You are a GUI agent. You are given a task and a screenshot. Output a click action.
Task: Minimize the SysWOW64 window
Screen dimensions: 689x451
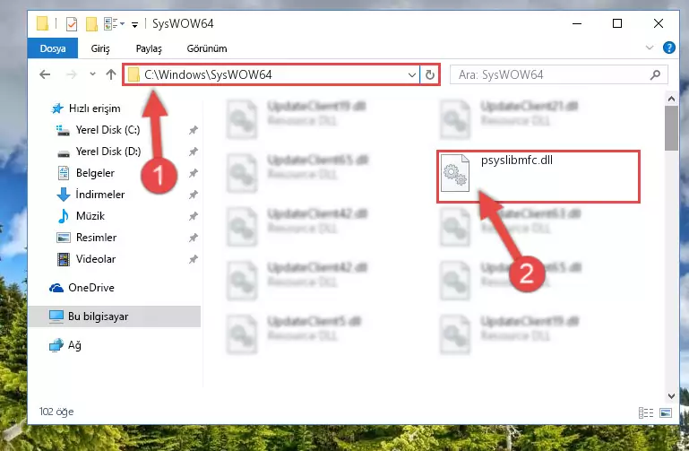tap(577, 23)
